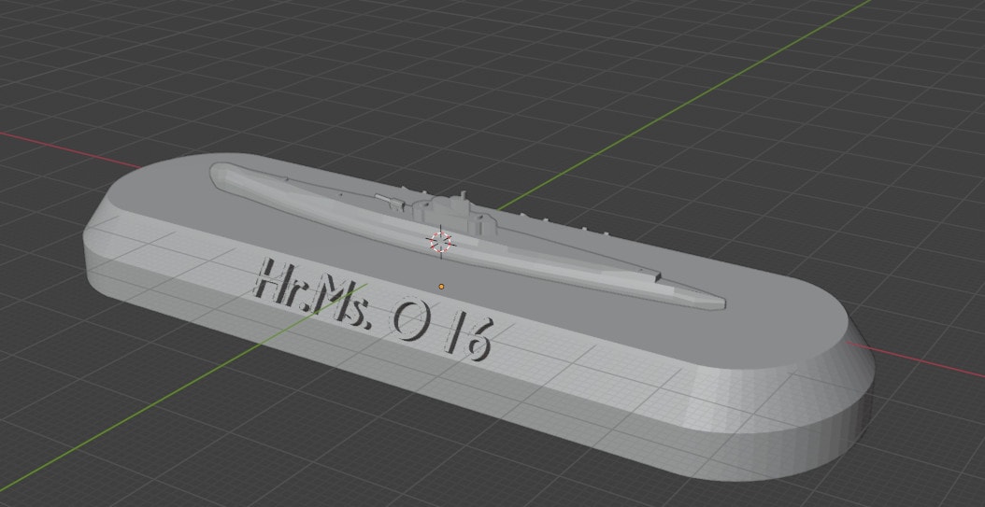Select the "Hr.Ms. O 16" embossed text
The height and width of the screenshot is (507, 985).
[x=374, y=310]
